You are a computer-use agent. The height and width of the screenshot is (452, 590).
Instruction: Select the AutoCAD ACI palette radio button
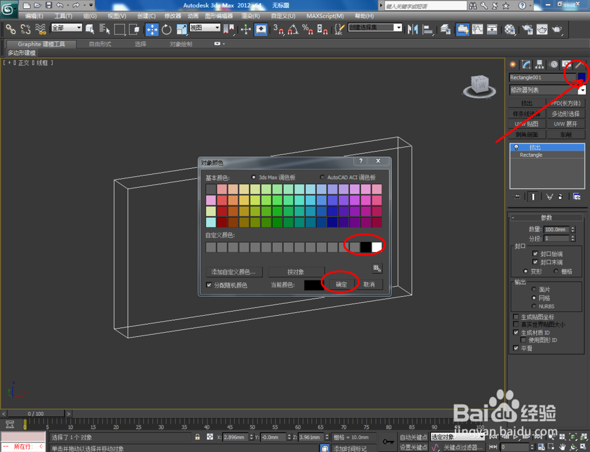pyautogui.click(x=322, y=177)
